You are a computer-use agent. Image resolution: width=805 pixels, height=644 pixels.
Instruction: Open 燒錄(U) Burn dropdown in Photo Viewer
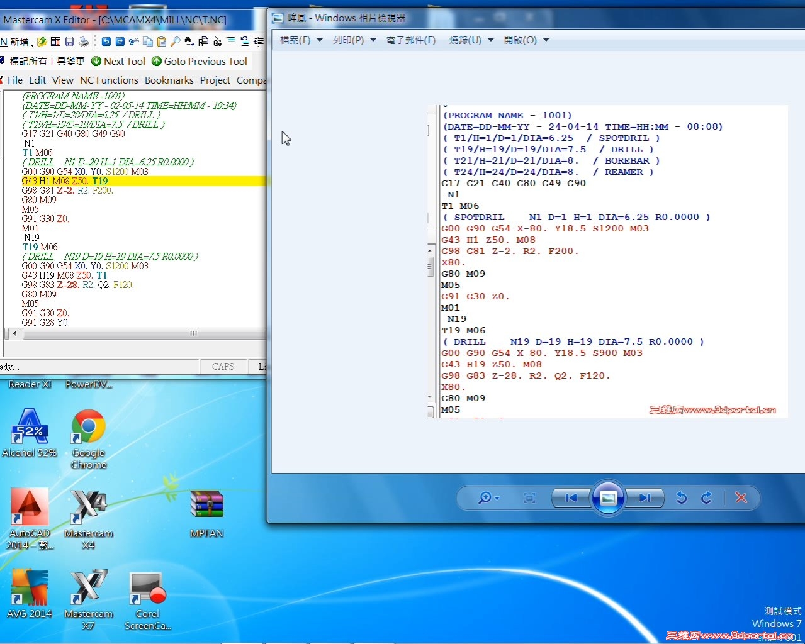471,40
